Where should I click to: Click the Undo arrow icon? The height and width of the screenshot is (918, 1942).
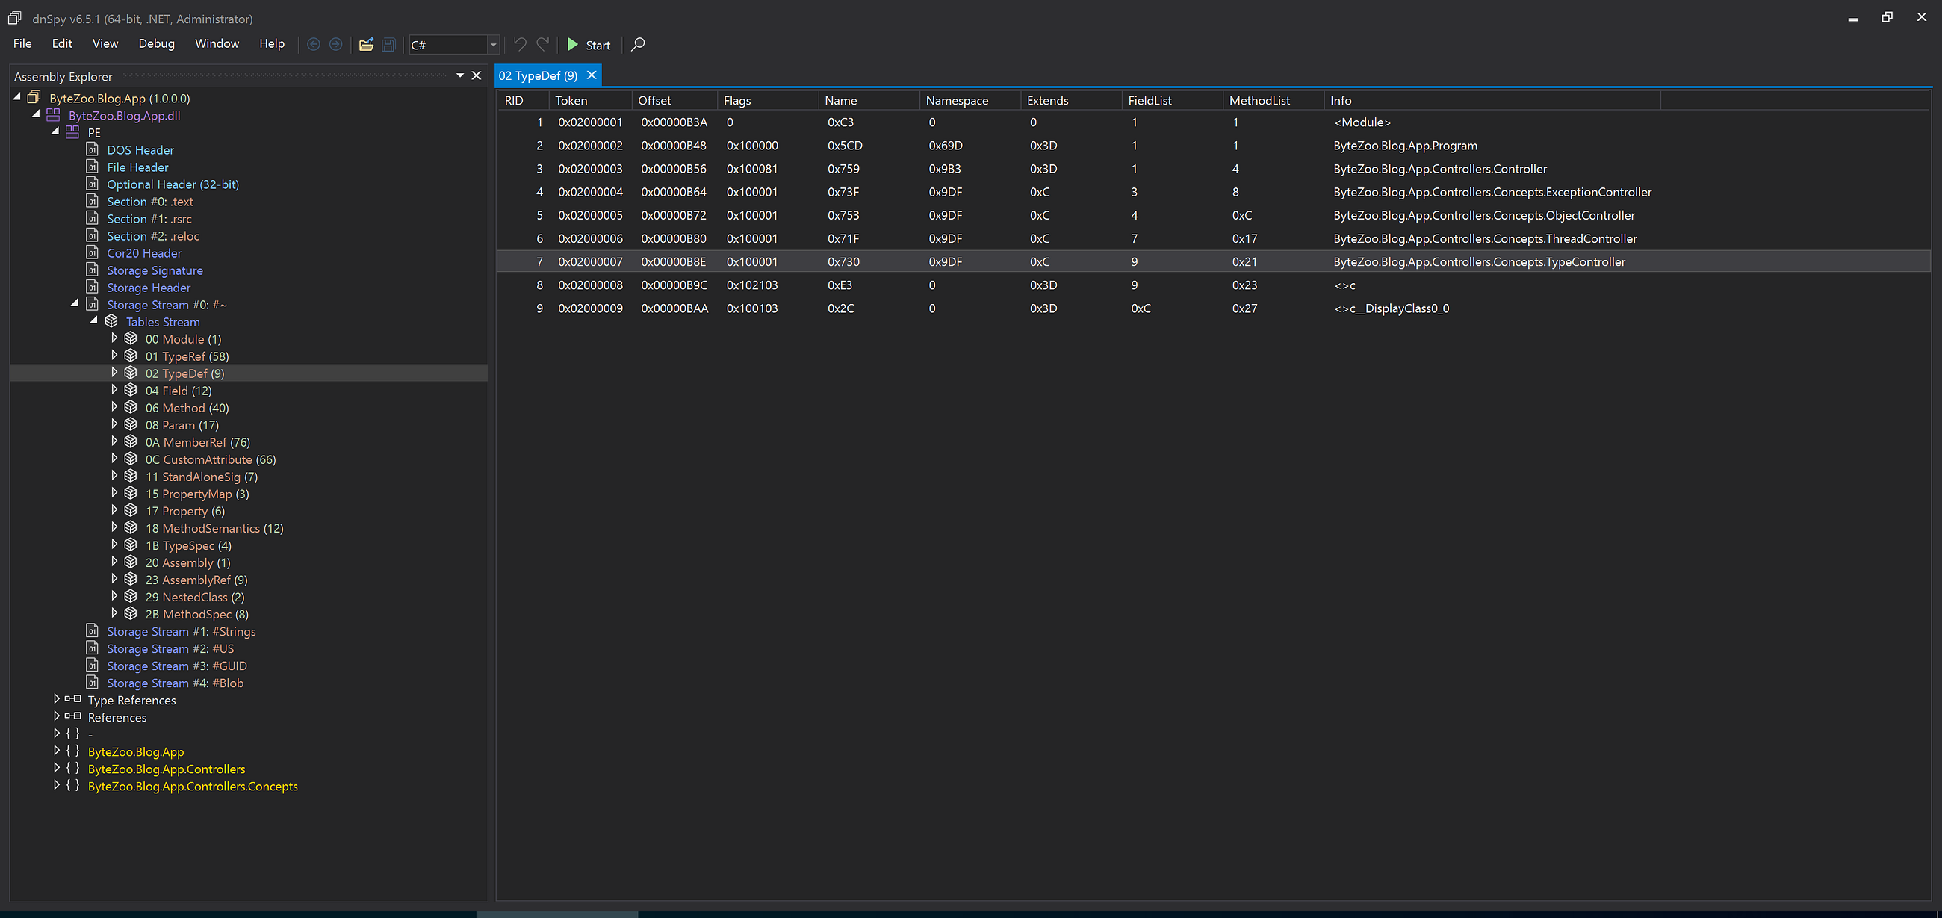[519, 45]
